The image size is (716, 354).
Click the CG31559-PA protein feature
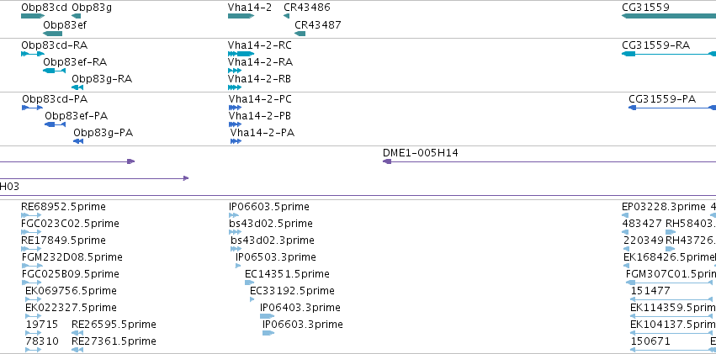[x=672, y=108]
